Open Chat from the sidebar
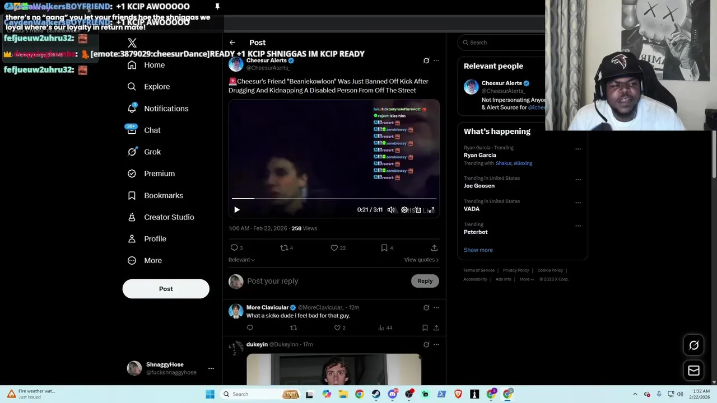Screen dimensions: 717x403 click(144, 130)
